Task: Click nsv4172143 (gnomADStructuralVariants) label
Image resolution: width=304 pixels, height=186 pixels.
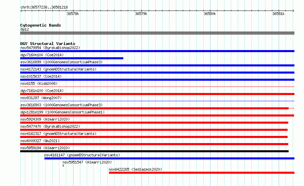Action: coord(58,69)
